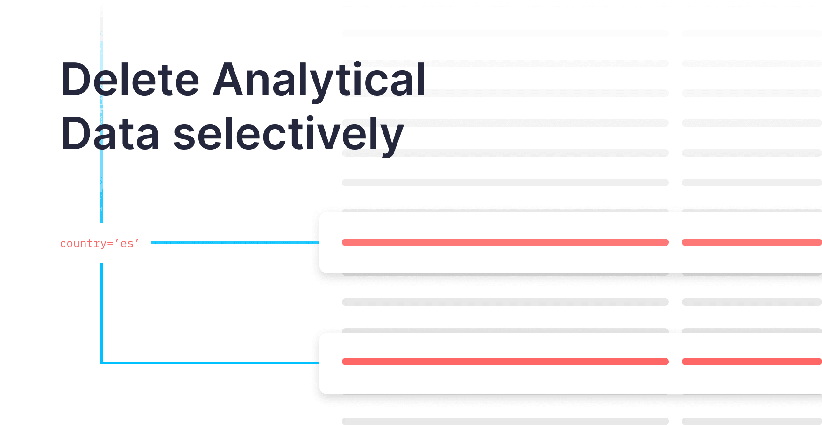The width and height of the screenshot is (822, 425).
Task: Click the long gray bar between highlighted rows
Action: point(505,302)
